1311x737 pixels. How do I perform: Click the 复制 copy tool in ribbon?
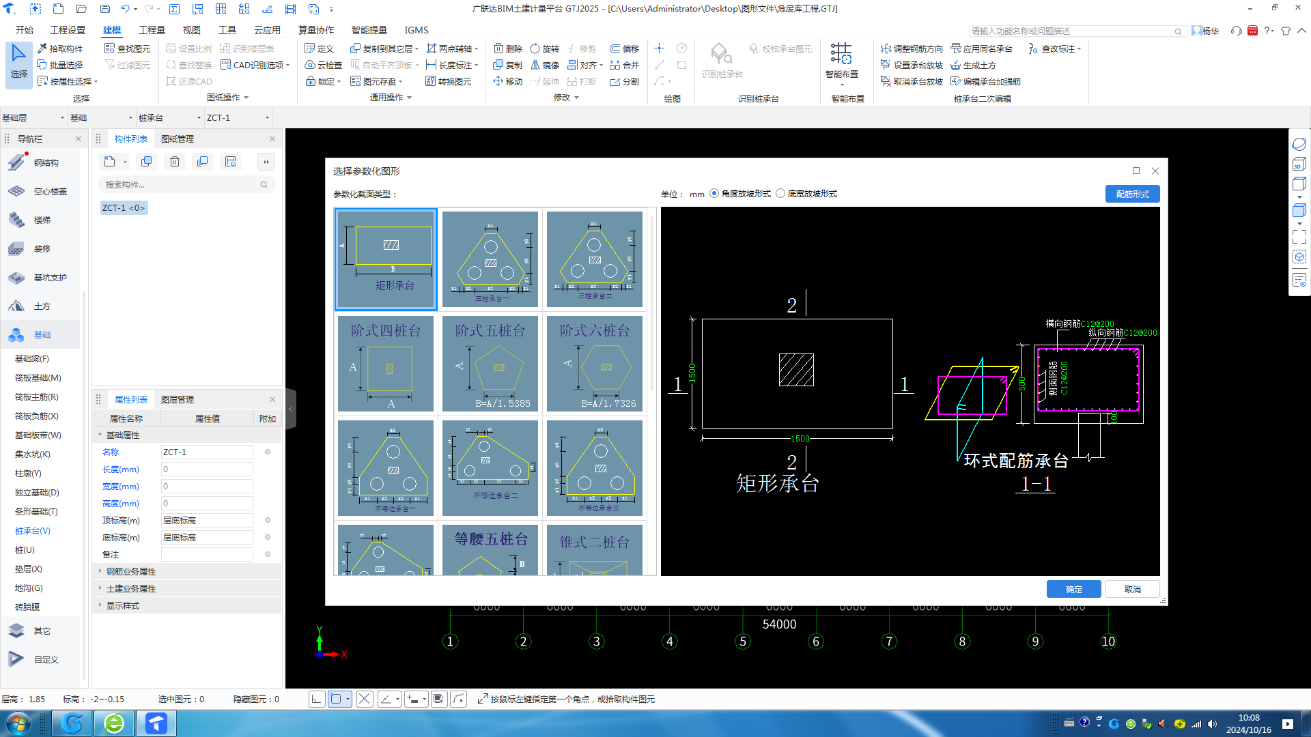pos(508,65)
